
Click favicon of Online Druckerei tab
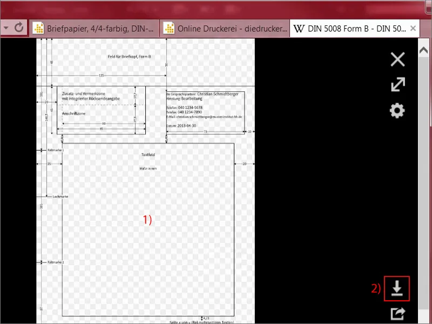(x=169, y=29)
